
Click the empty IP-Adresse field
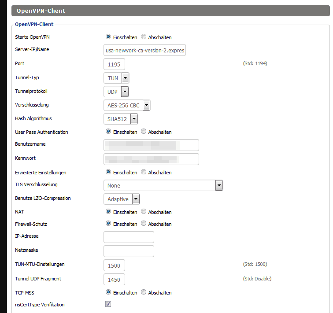tap(129, 237)
